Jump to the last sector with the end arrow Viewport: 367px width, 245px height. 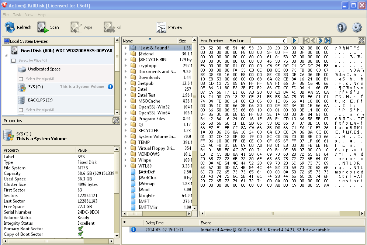(327, 40)
